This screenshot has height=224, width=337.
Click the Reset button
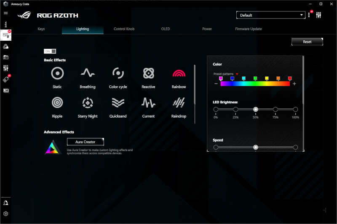click(307, 42)
